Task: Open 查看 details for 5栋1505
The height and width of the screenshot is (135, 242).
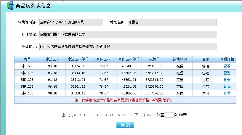Action: [x=227, y=66]
